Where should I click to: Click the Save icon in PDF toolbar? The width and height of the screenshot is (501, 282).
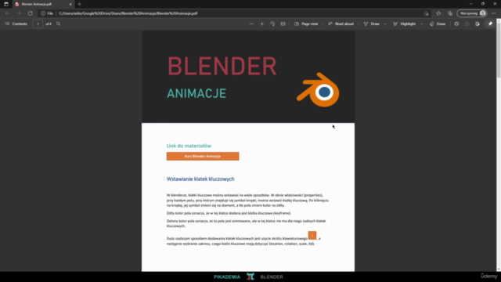pyautogui.click(x=467, y=24)
